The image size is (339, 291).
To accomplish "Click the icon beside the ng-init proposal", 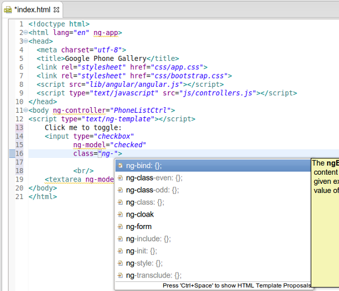I will click(x=120, y=251).
